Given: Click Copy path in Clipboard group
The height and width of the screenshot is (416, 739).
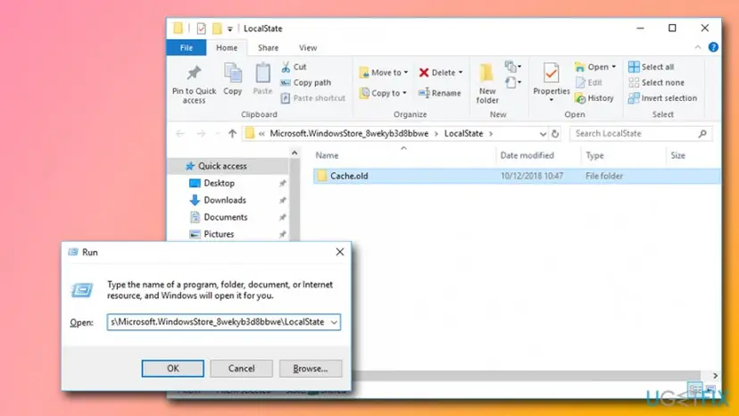Looking at the screenshot, I should (306, 82).
